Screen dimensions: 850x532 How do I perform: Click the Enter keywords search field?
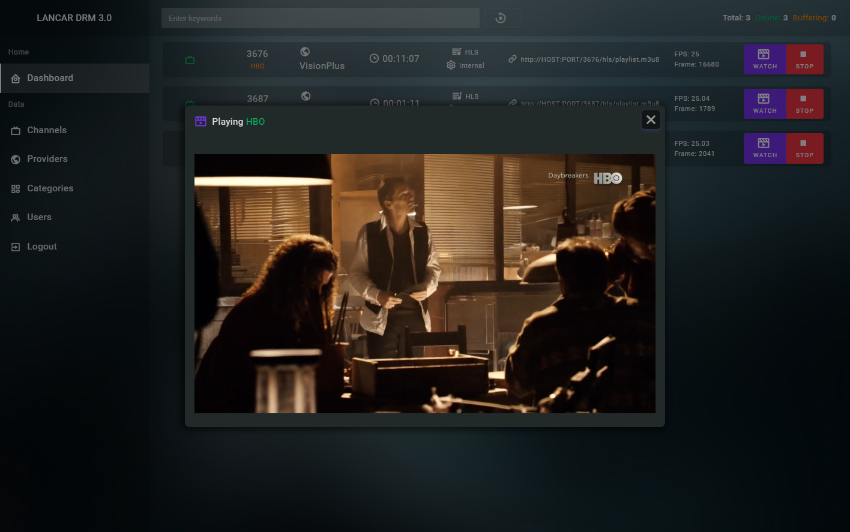[320, 18]
